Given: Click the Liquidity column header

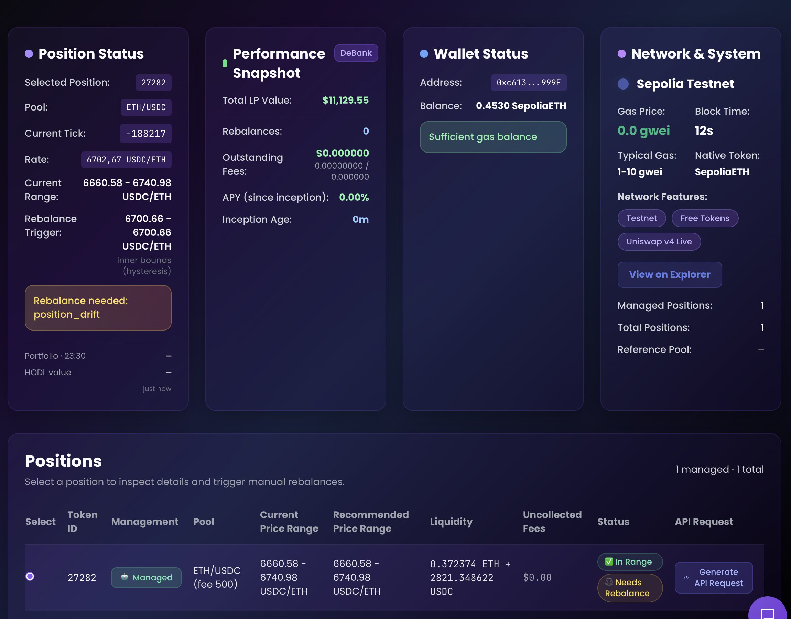Looking at the screenshot, I should click(451, 522).
